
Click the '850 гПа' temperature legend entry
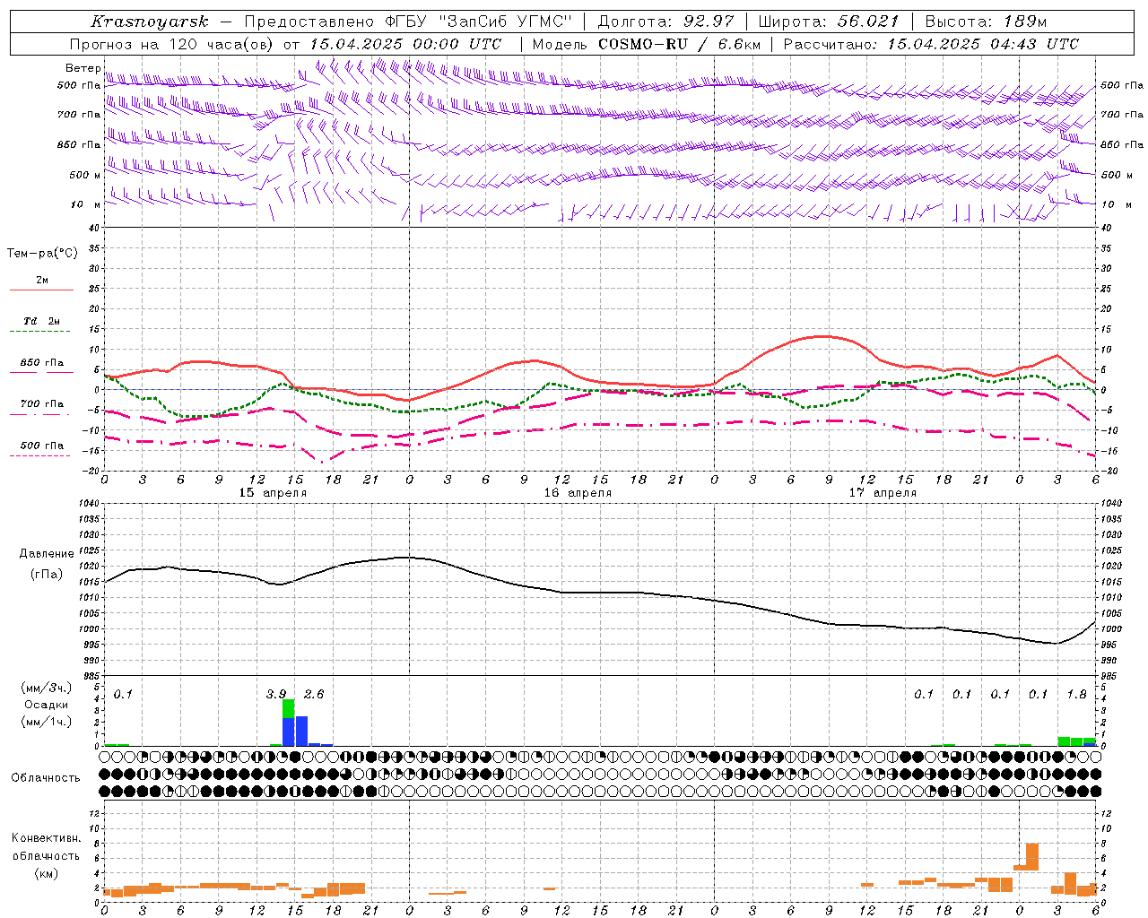(42, 363)
